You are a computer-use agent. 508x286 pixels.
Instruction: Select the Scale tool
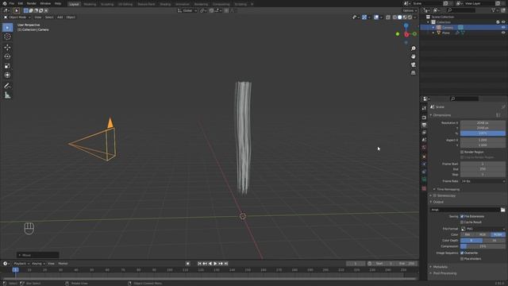7,66
